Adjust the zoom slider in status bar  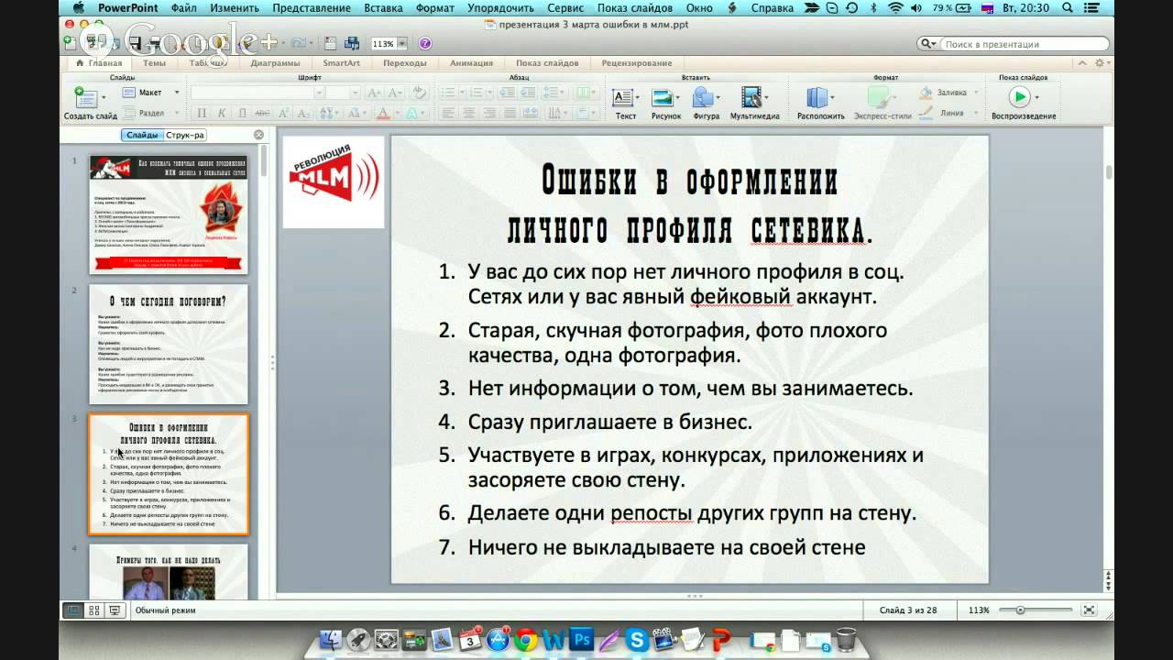pos(1020,610)
